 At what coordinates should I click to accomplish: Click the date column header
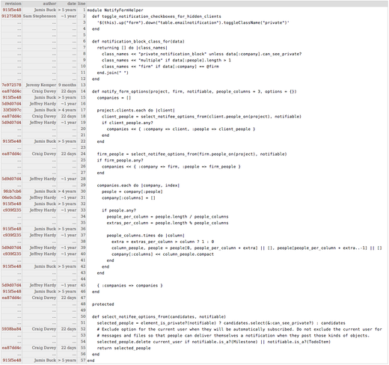coord(72,4)
